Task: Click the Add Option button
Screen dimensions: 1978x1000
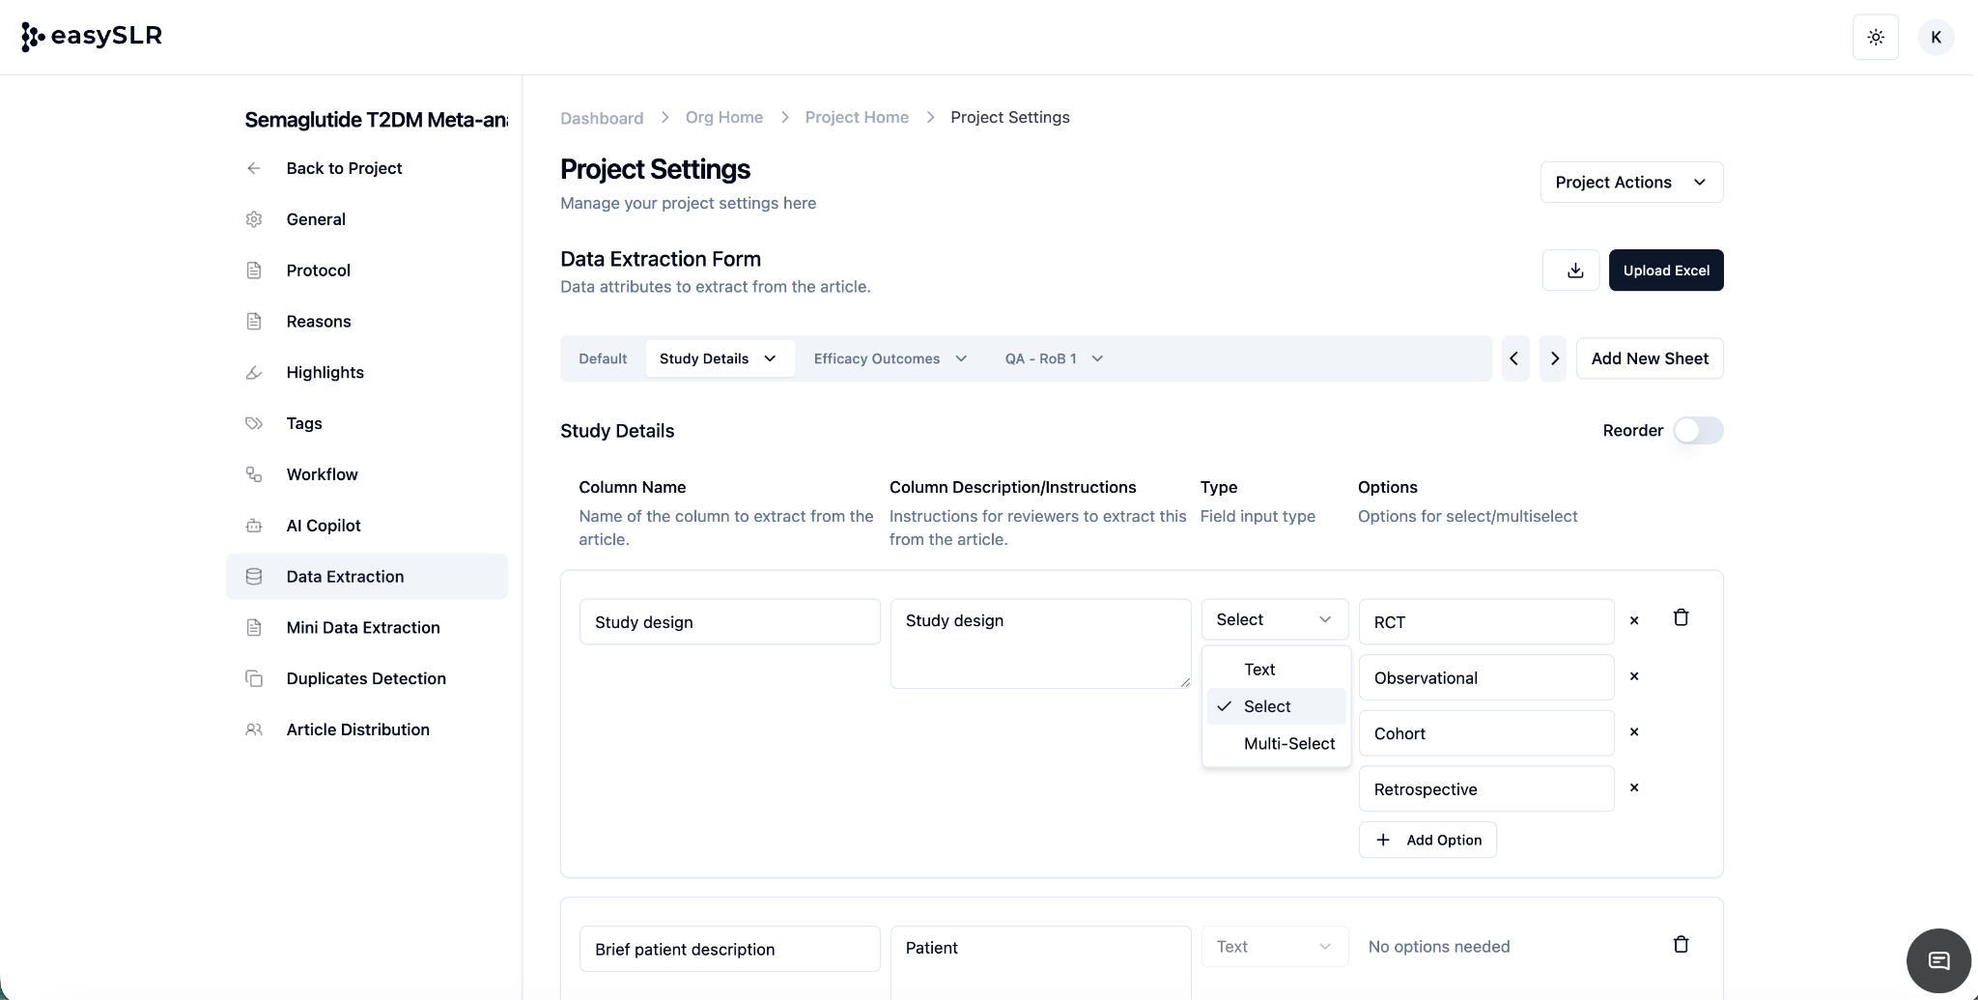Action: point(1427,841)
